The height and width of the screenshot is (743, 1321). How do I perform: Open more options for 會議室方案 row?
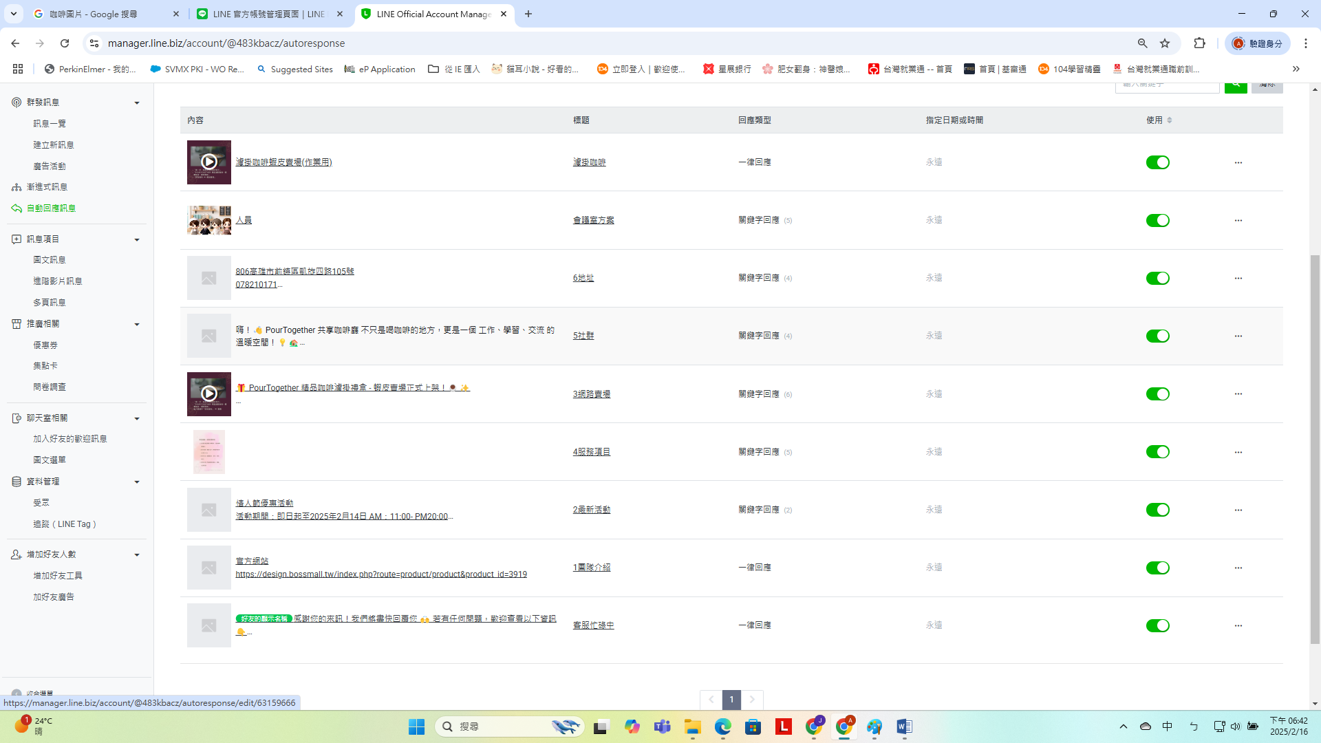[1238, 220]
